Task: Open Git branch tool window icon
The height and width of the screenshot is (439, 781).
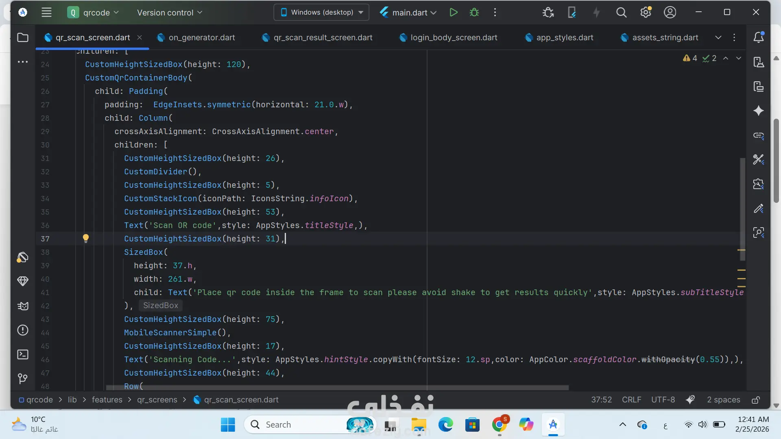Action: pyautogui.click(x=23, y=379)
